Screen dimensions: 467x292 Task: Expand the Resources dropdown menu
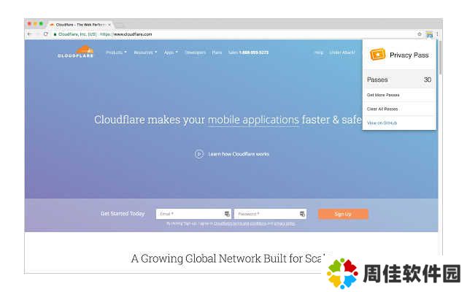pyautogui.click(x=145, y=53)
